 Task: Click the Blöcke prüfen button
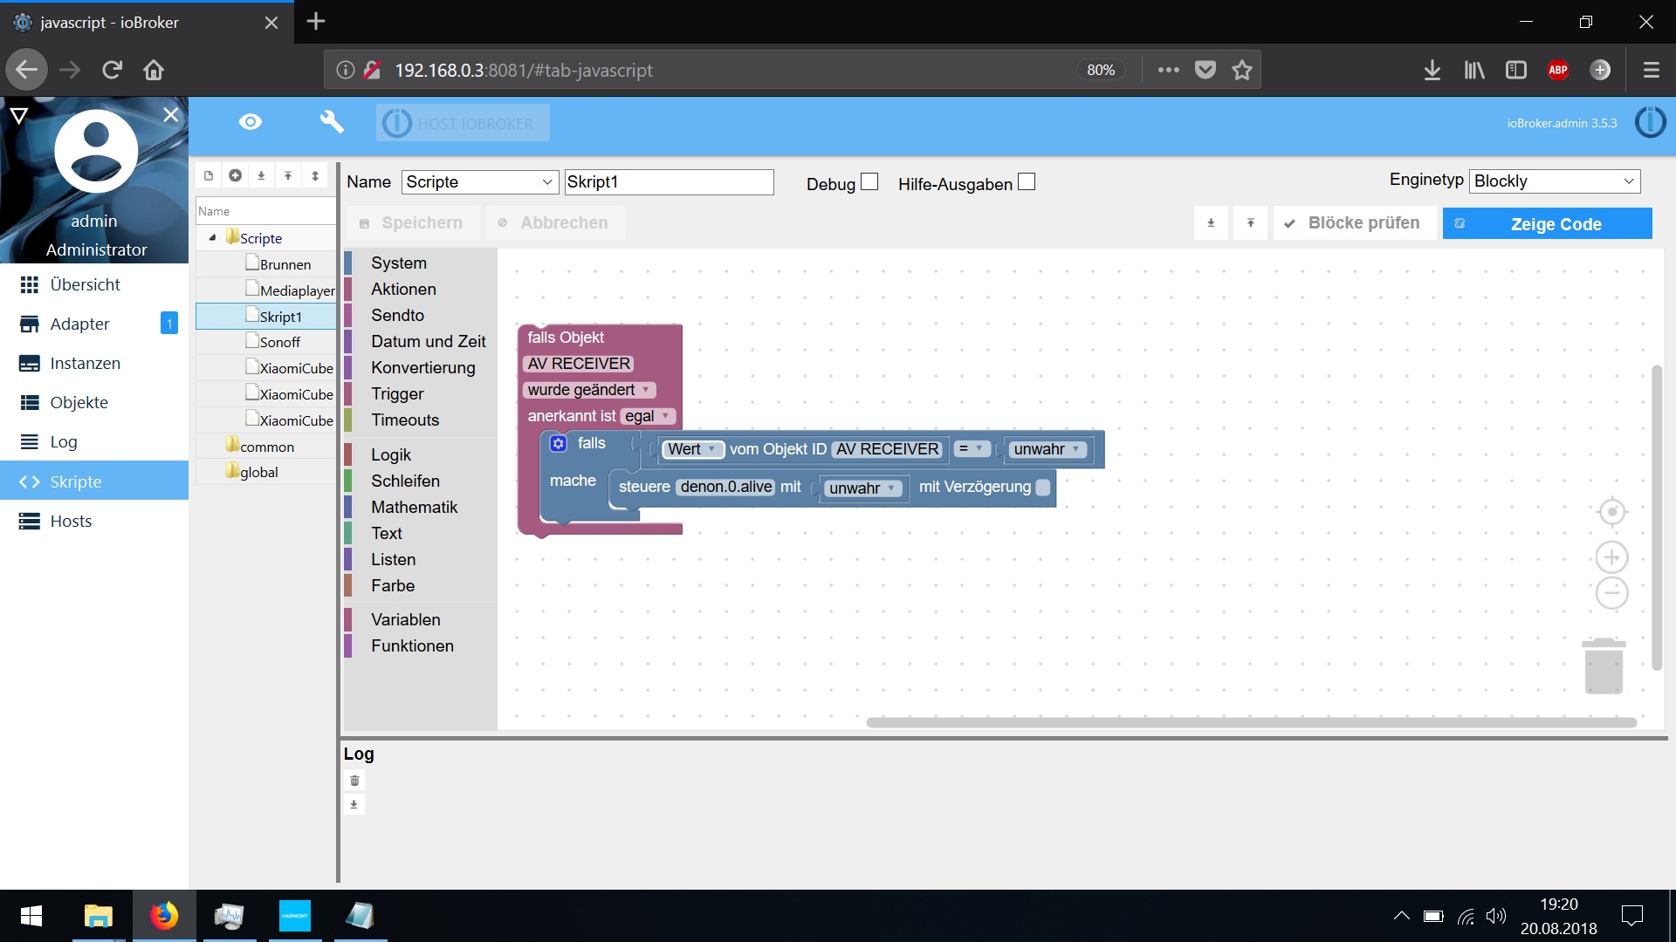click(1354, 223)
